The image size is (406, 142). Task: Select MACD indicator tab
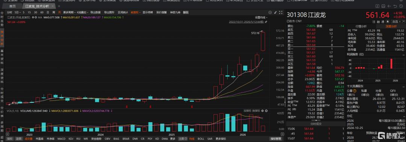[x=62, y=139]
